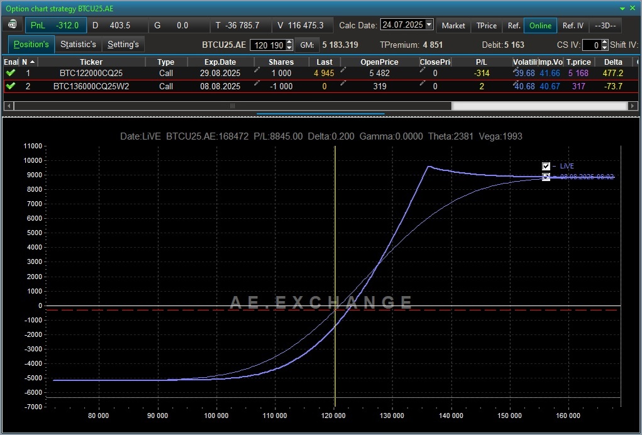Click the Shares column header

(x=281, y=62)
